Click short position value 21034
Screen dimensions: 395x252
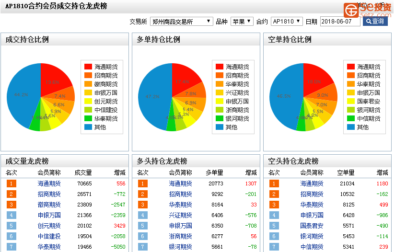click(x=347, y=183)
